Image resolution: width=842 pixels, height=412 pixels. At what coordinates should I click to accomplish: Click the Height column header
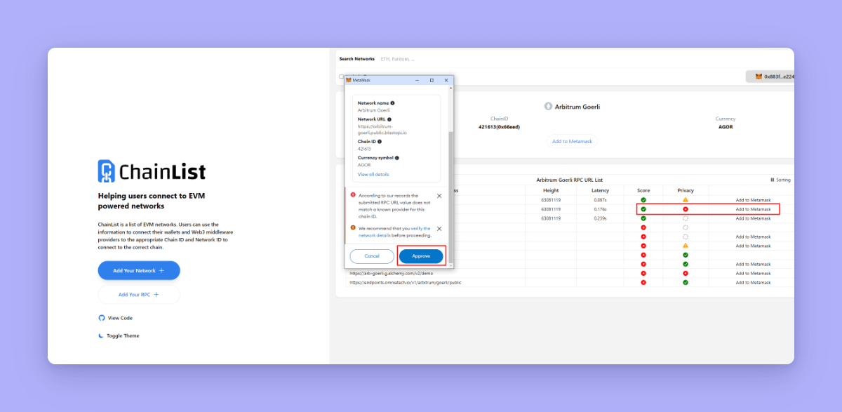click(551, 190)
